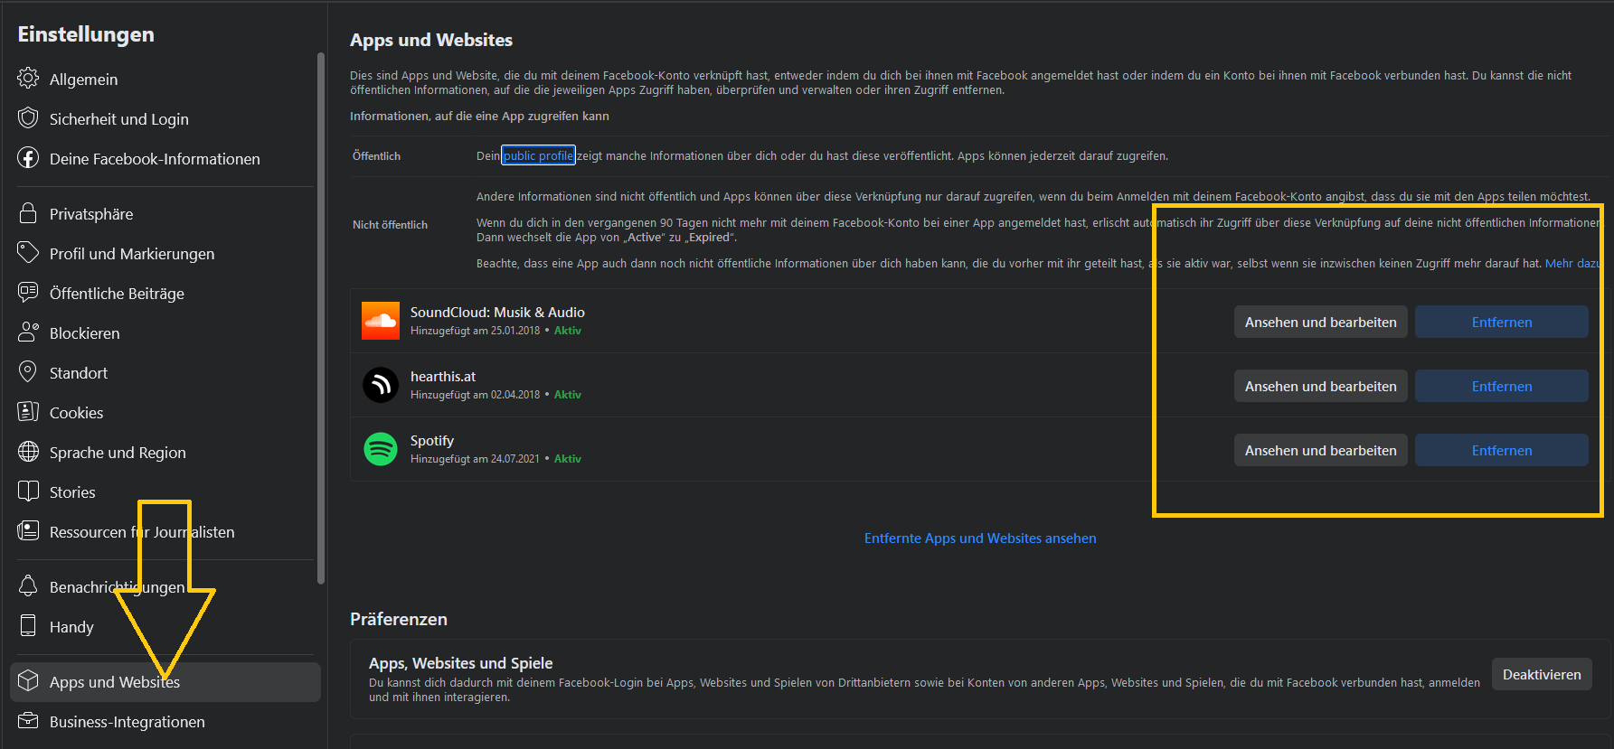Click the Spotify app logo
Screen dimensions: 1614x749
click(380, 449)
